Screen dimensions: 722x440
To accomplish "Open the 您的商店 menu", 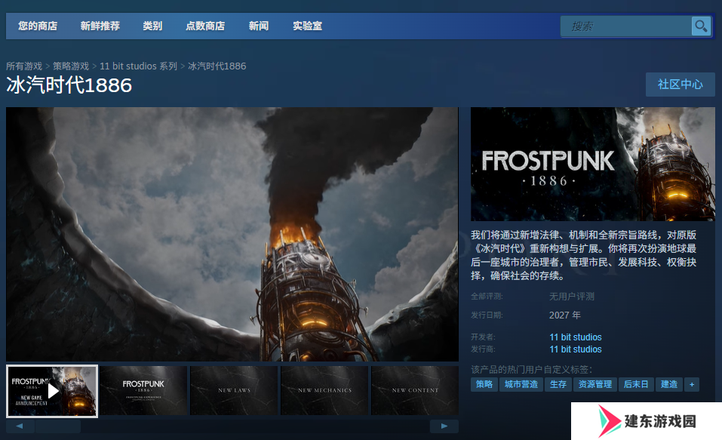I will [38, 26].
